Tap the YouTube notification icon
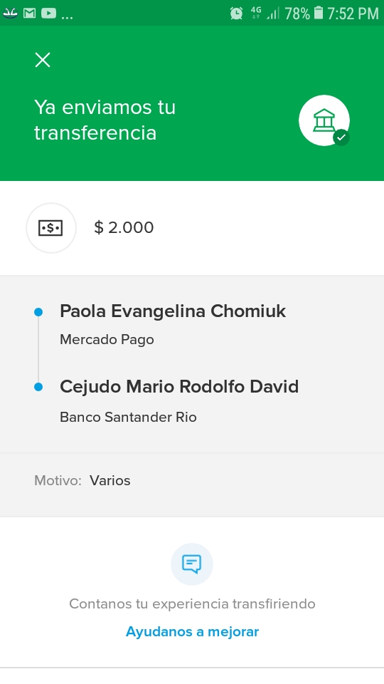Viewport: 384px width, 684px height. tap(49, 14)
